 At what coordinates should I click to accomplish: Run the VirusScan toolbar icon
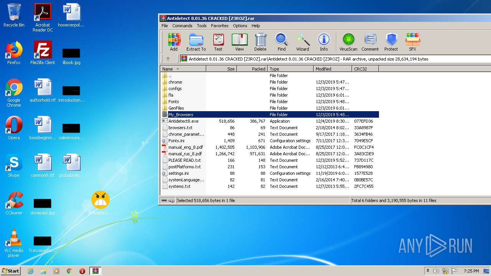[348, 42]
